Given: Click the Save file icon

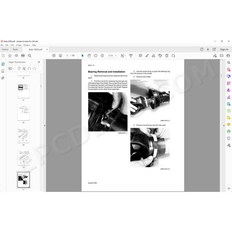Looking at the screenshot, I should point(3,56).
